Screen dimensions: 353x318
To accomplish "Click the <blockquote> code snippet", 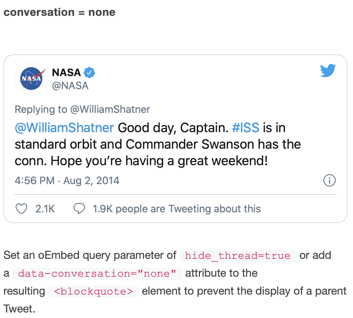I will tap(94, 292).
